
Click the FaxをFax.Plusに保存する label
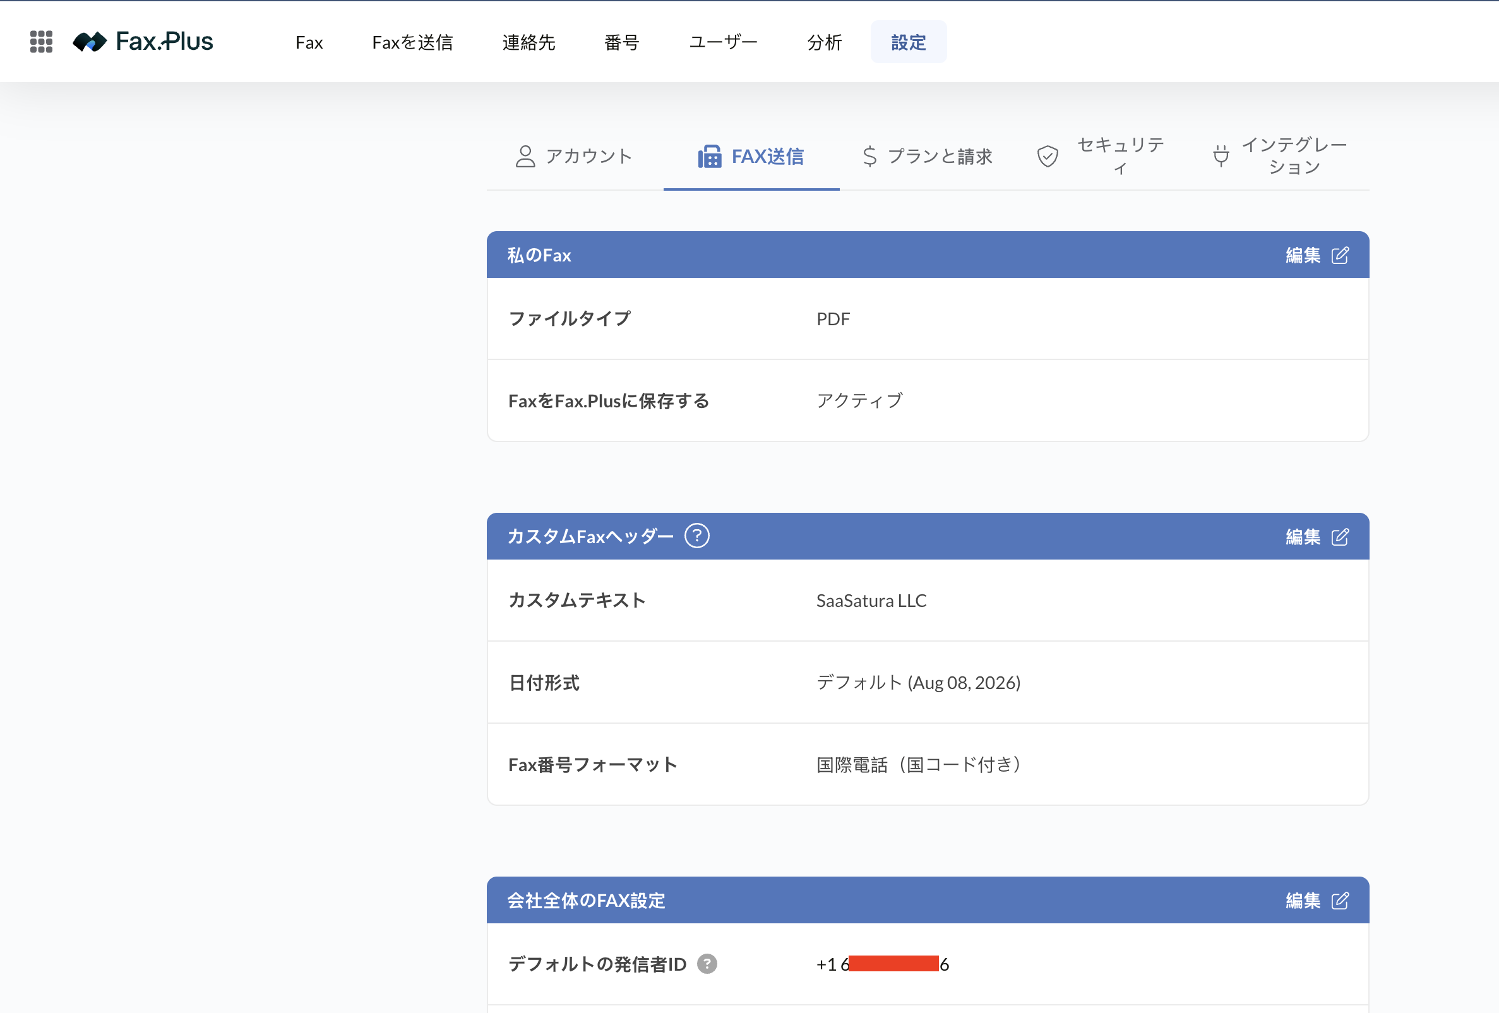(608, 400)
